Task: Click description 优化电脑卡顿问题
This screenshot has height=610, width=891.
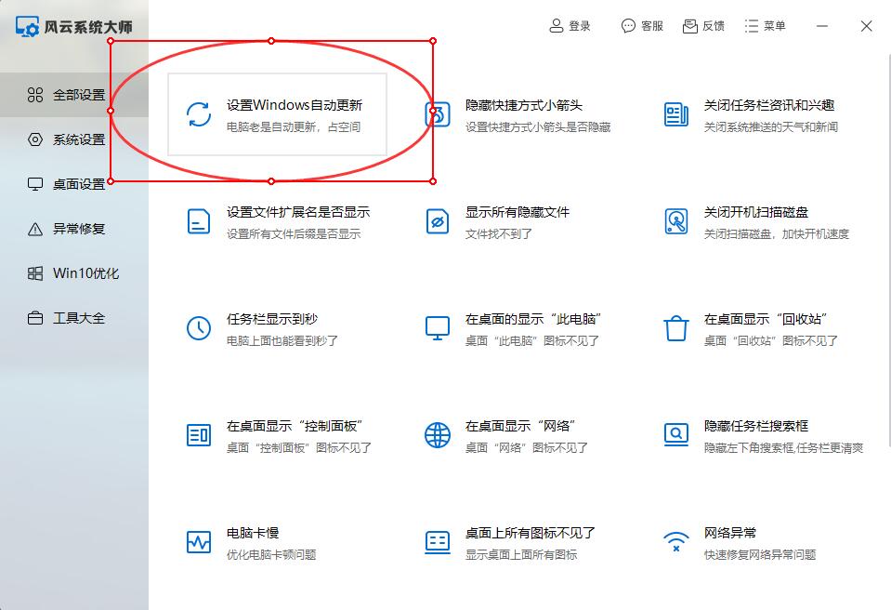Action: pos(271,554)
